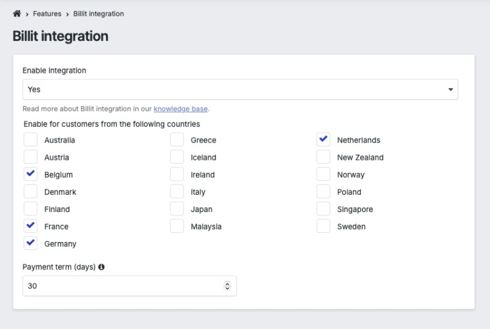The image size is (490, 329).
Task: Check the New Zealand checkbox
Action: [x=323, y=156]
